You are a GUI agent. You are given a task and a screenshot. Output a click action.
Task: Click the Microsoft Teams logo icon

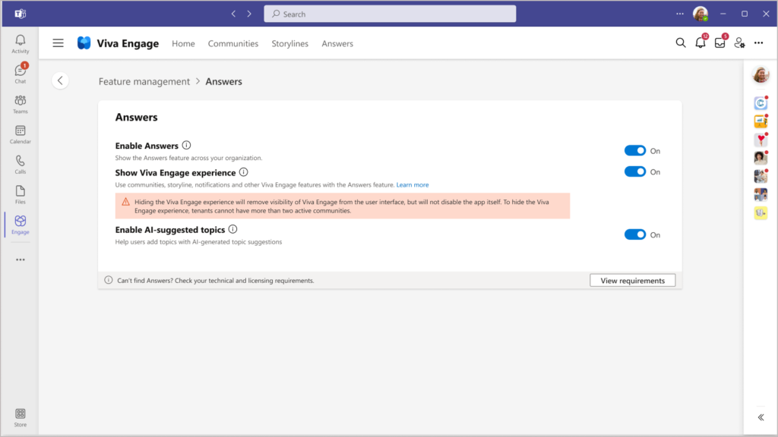pyautogui.click(x=20, y=14)
